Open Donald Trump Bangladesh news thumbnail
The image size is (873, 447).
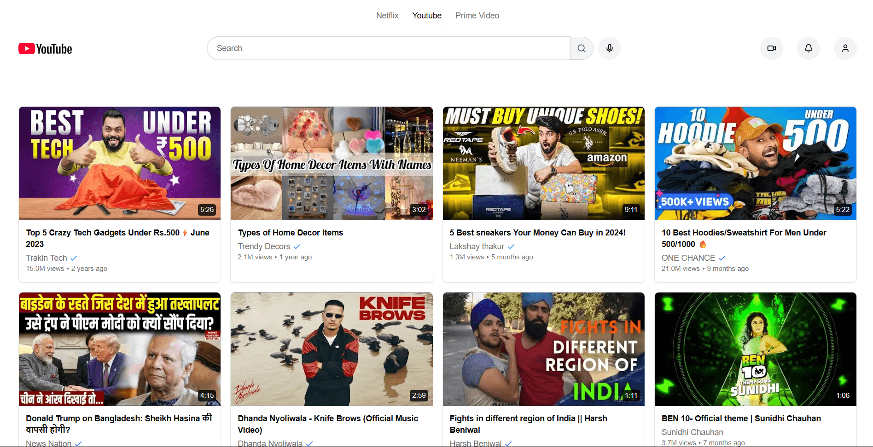pyautogui.click(x=120, y=350)
